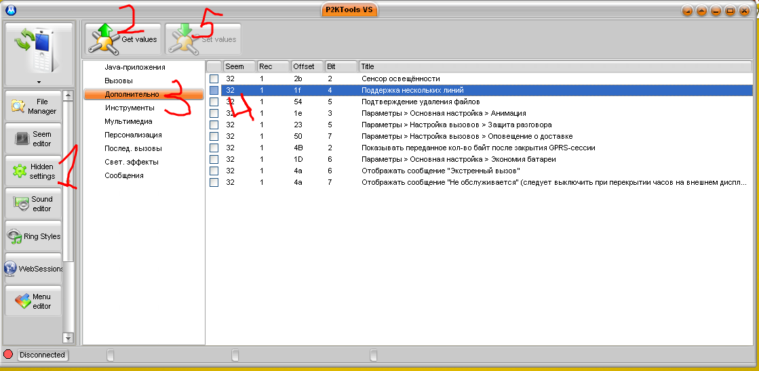Click P2KTools VS title tab
759x371 pixels.
(349, 10)
